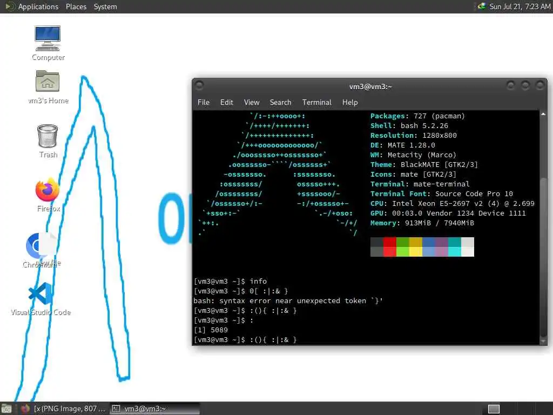Click the 'Icons: mate [GTK2/3]' line
Viewport: 553px width, 415px height.
pos(413,175)
